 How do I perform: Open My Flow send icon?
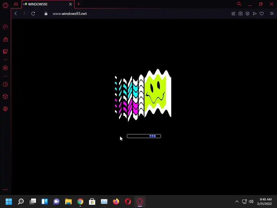255,14
